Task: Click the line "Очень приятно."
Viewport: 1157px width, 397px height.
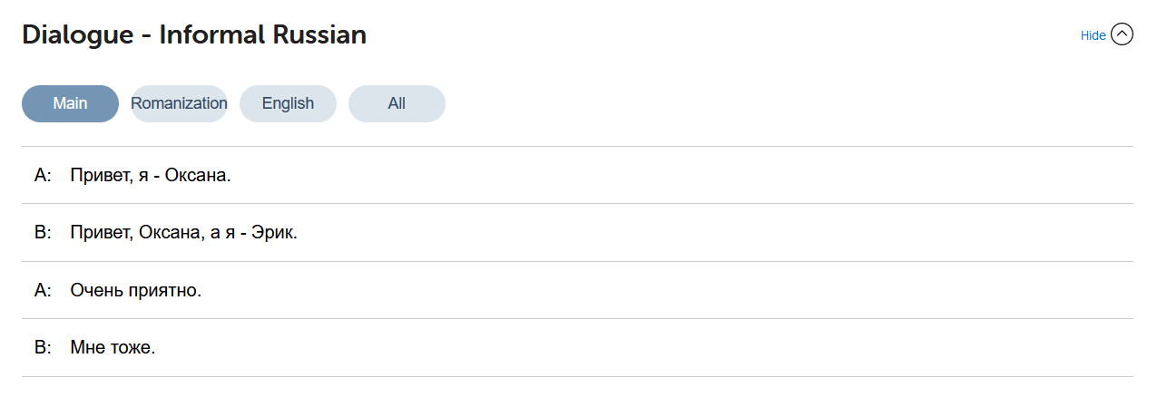Action: coord(135,291)
